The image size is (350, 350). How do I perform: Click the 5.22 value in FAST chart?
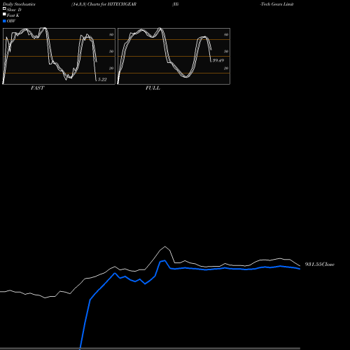[x=102, y=79]
